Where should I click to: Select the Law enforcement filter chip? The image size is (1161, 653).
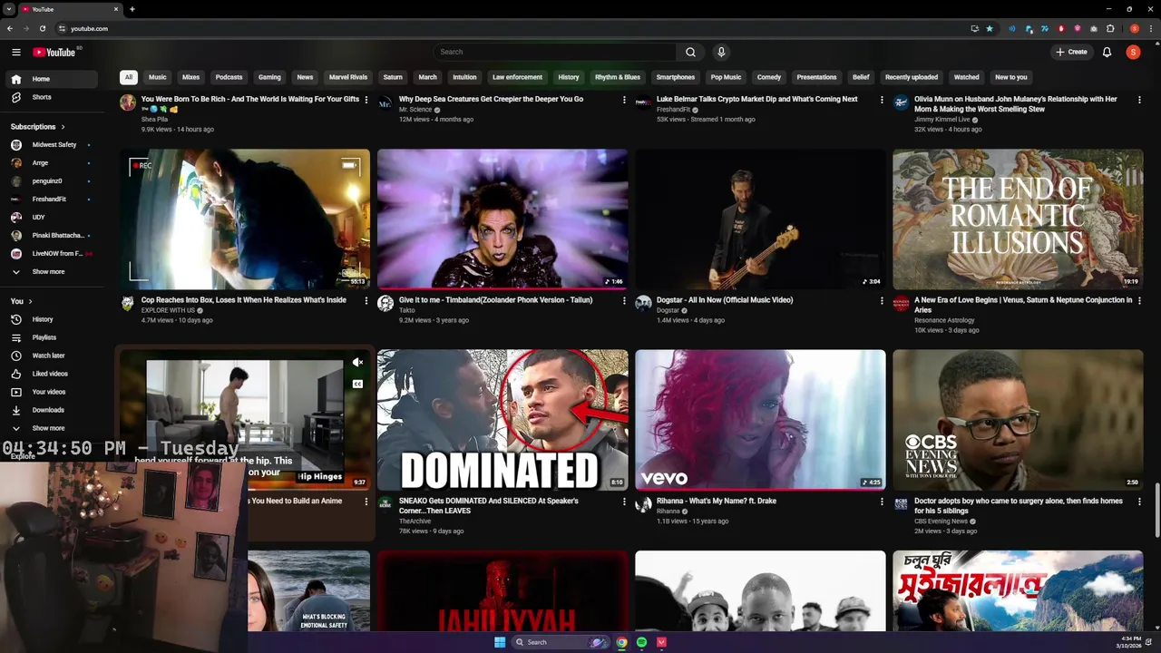point(517,77)
